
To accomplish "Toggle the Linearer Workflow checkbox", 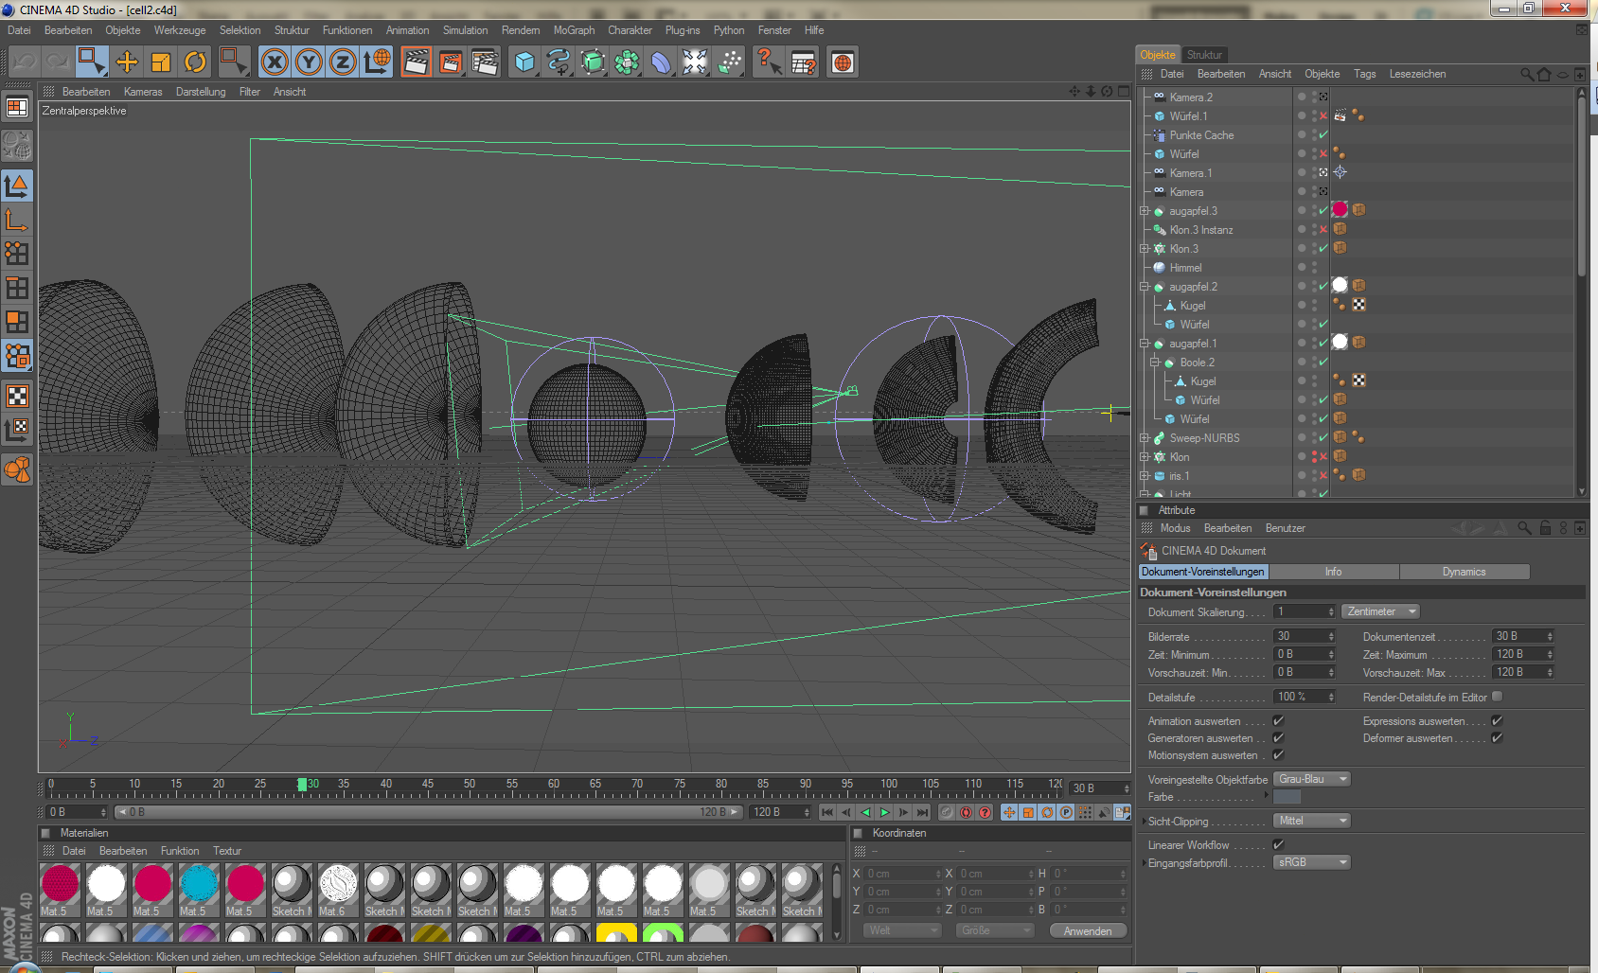I will pos(1278,845).
